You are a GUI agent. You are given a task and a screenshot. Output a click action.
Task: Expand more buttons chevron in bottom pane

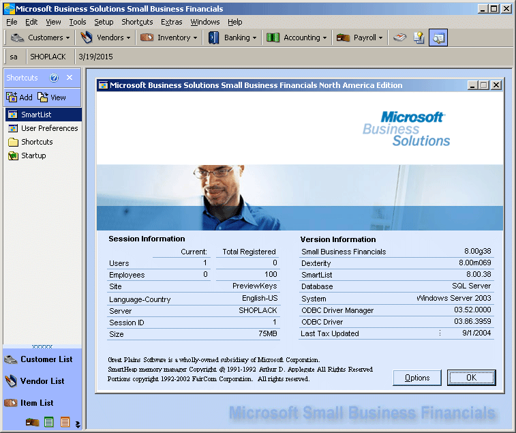[x=78, y=424]
